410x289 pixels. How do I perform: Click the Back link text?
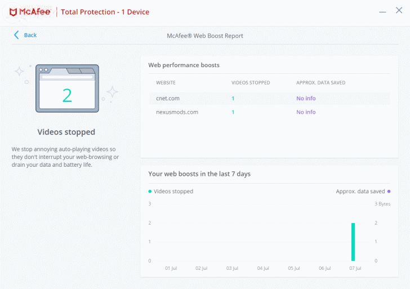coord(30,35)
